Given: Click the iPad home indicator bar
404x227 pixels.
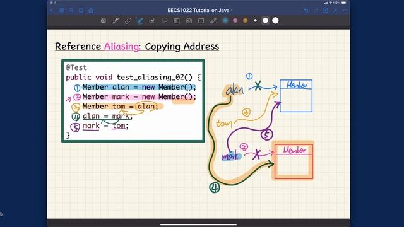Looking at the screenshot, I should [198, 224].
